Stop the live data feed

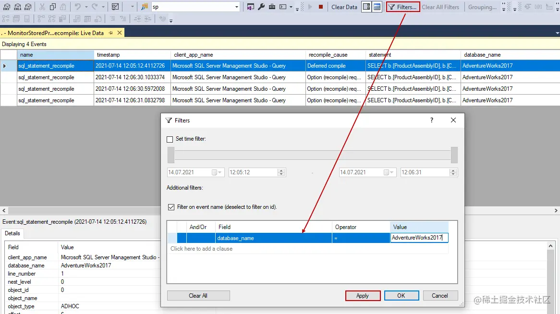pyautogui.click(x=321, y=7)
